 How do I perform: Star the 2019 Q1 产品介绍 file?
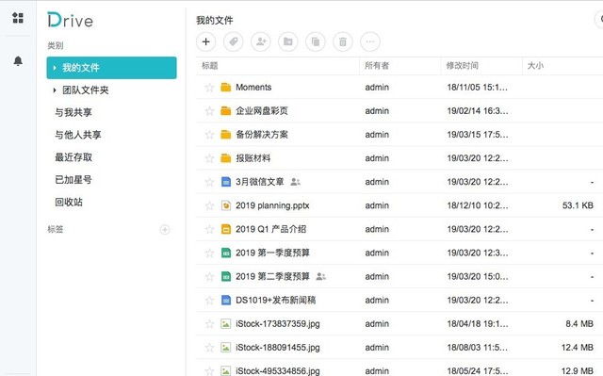(x=209, y=229)
